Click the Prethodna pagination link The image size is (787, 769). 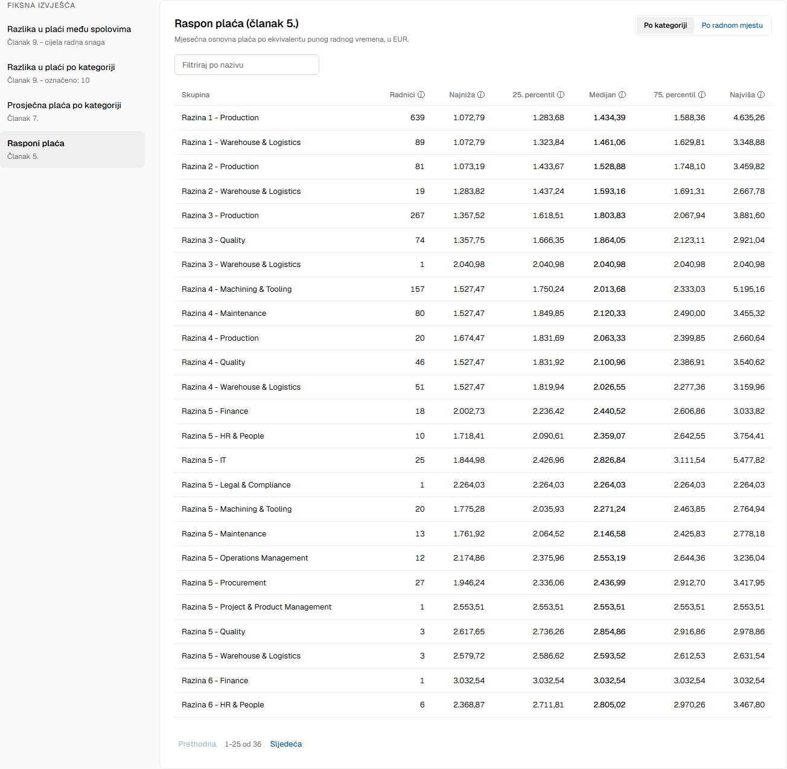197,744
